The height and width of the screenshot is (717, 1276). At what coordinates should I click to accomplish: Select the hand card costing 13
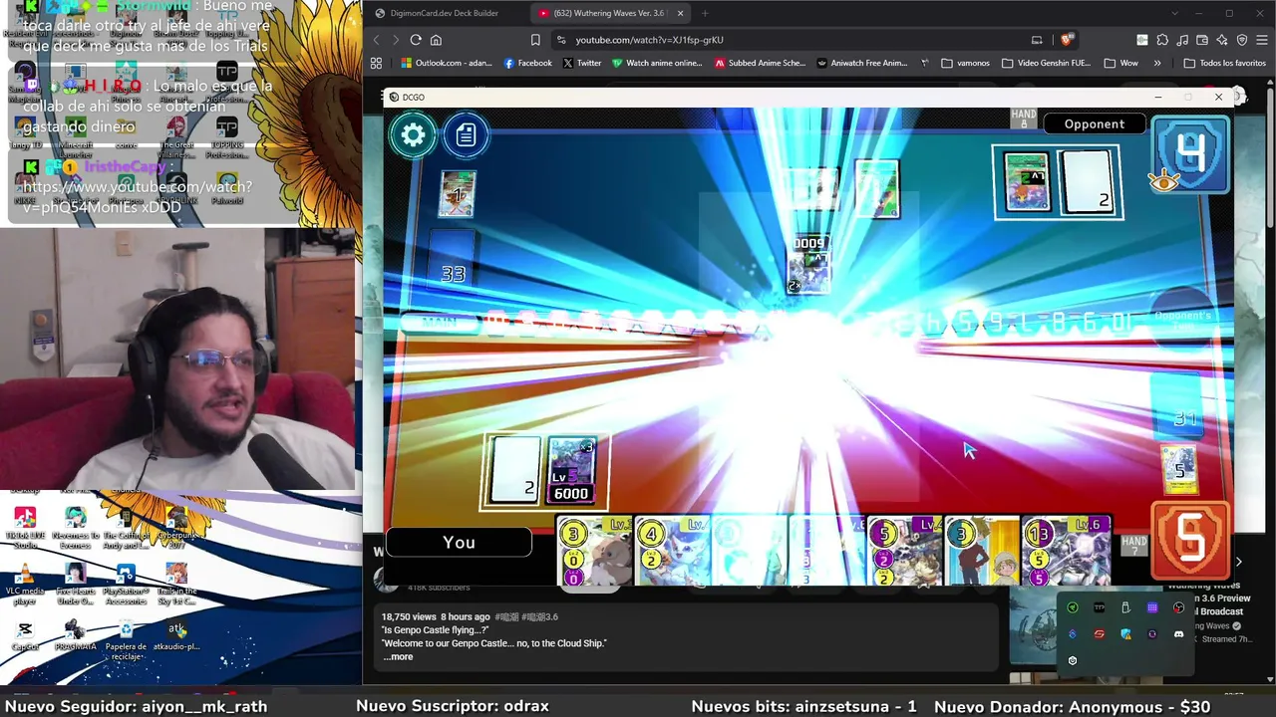tap(1066, 551)
